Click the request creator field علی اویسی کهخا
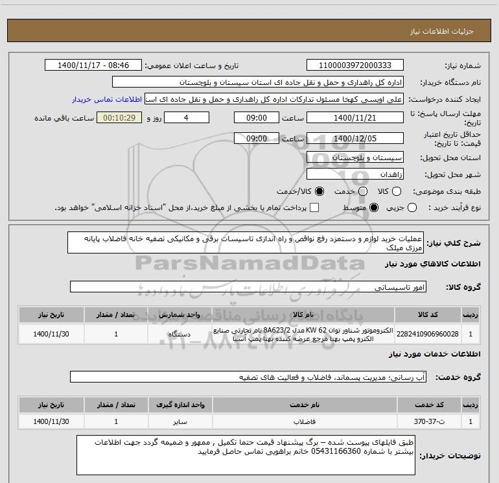The width and height of the screenshot is (499, 483). click(274, 99)
